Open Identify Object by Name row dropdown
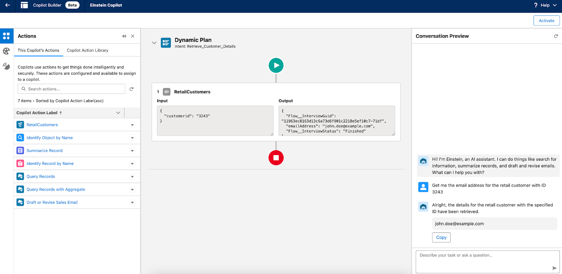Image resolution: width=562 pixels, height=274 pixels. 132,138
